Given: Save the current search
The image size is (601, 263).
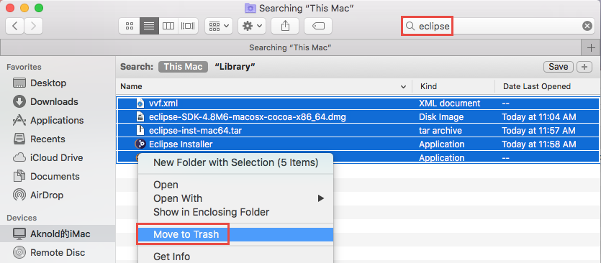Looking at the screenshot, I should point(558,67).
